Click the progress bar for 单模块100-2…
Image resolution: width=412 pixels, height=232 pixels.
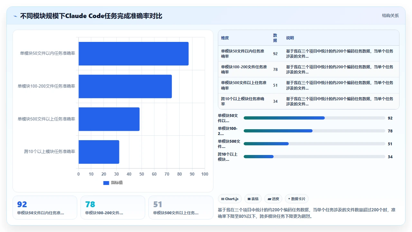(314, 131)
